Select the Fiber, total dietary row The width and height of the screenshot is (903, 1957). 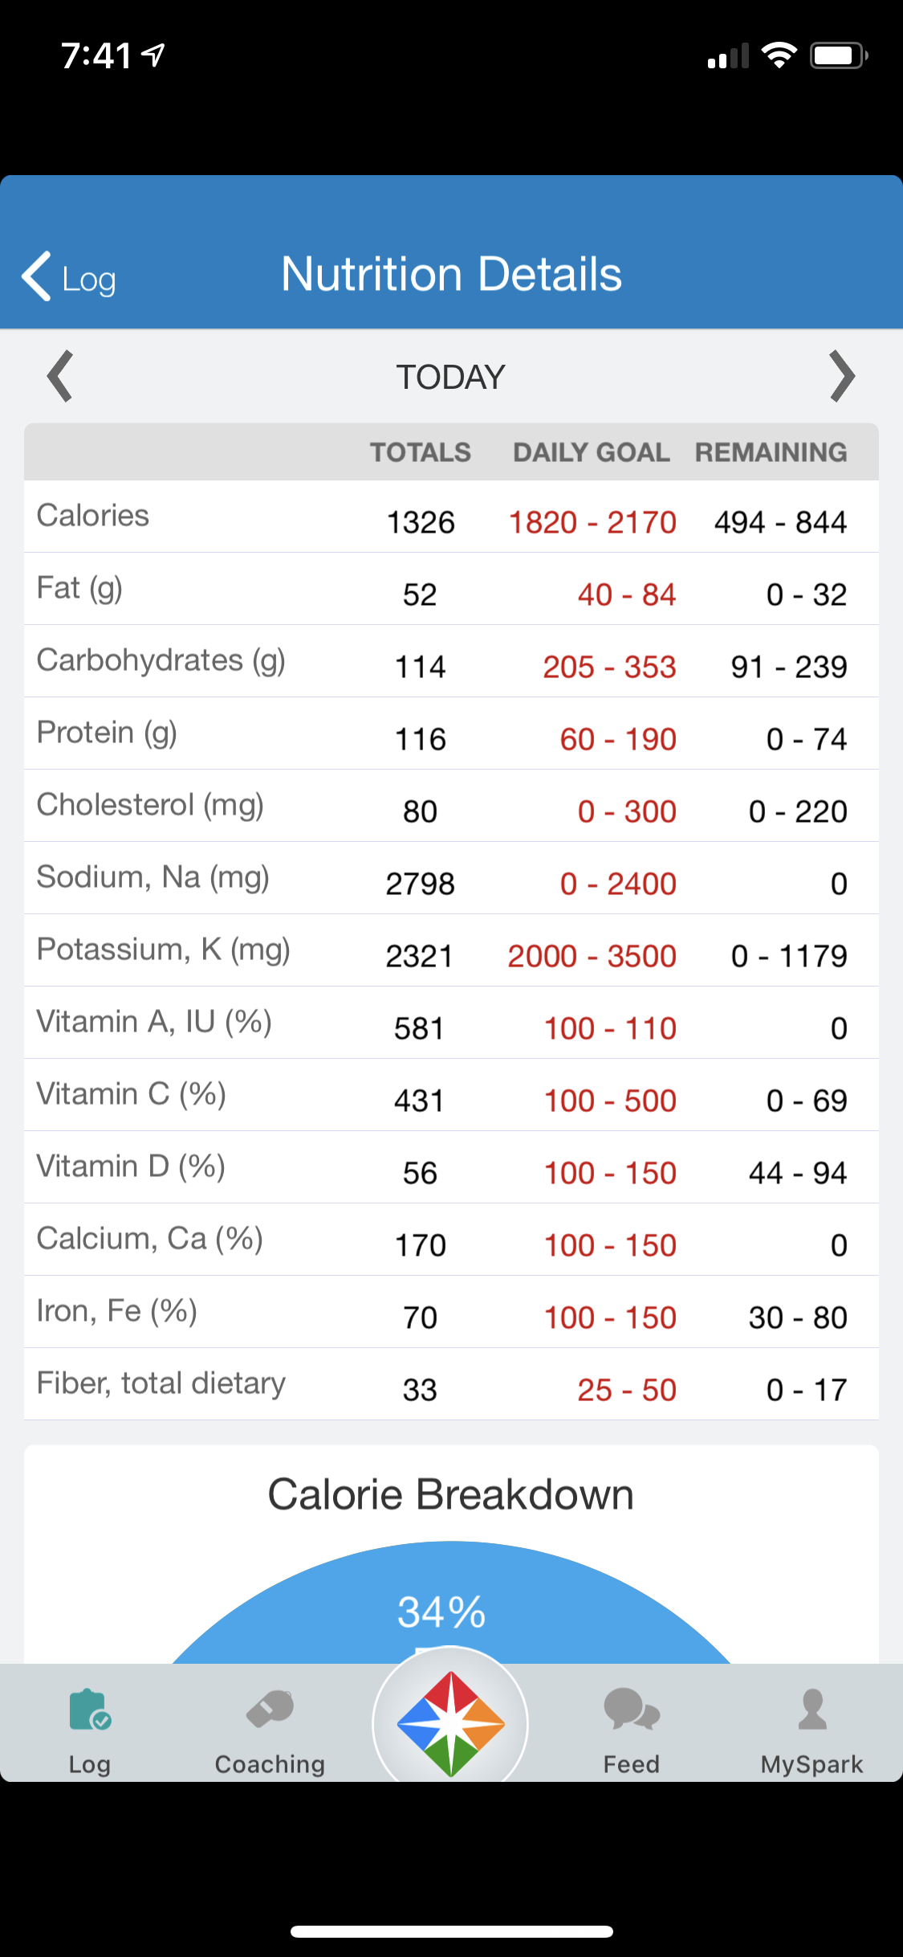[x=451, y=1384]
